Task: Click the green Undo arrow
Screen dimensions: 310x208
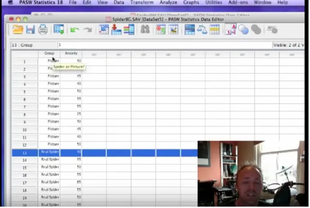Action: tap(75, 30)
